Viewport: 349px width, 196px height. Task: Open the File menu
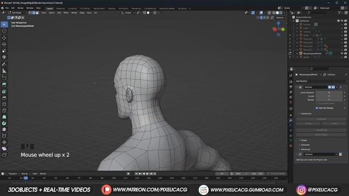pyautogui.click(x=7, y=8)
